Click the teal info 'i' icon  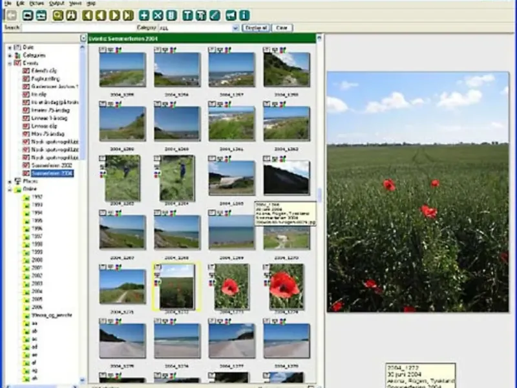click(244, 15)
